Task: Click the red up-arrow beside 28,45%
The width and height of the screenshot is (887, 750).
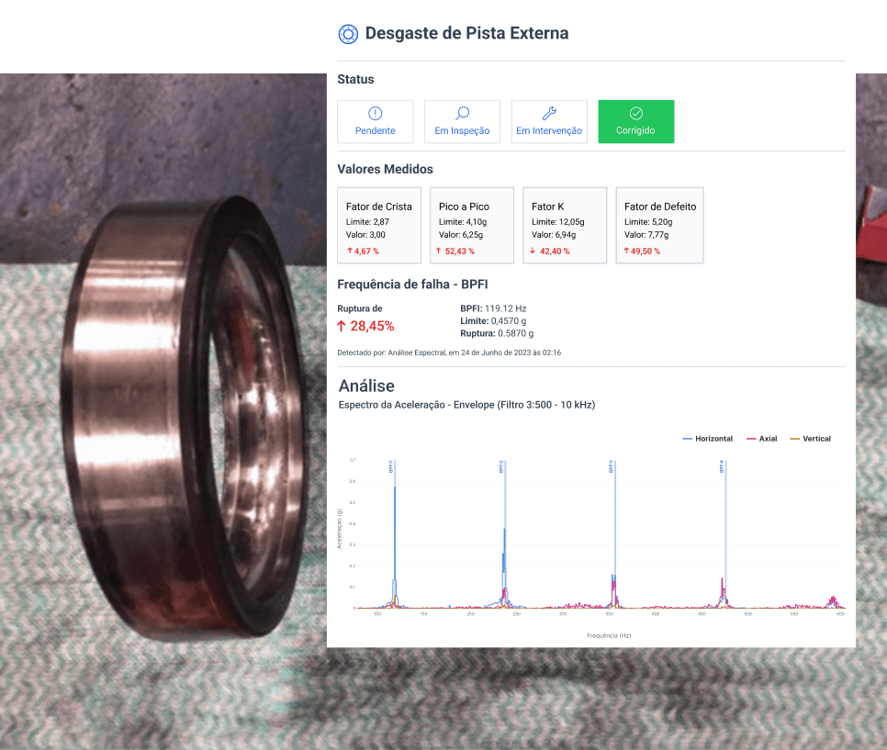Action: pyautogui.click(x=343, y=325)
